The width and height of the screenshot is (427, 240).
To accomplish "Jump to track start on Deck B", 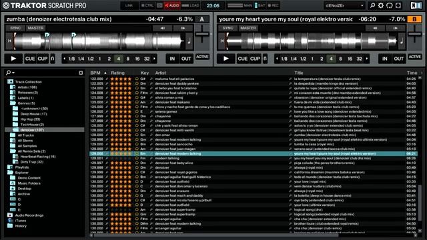I will pyautogui.click(x=222, y=41).
